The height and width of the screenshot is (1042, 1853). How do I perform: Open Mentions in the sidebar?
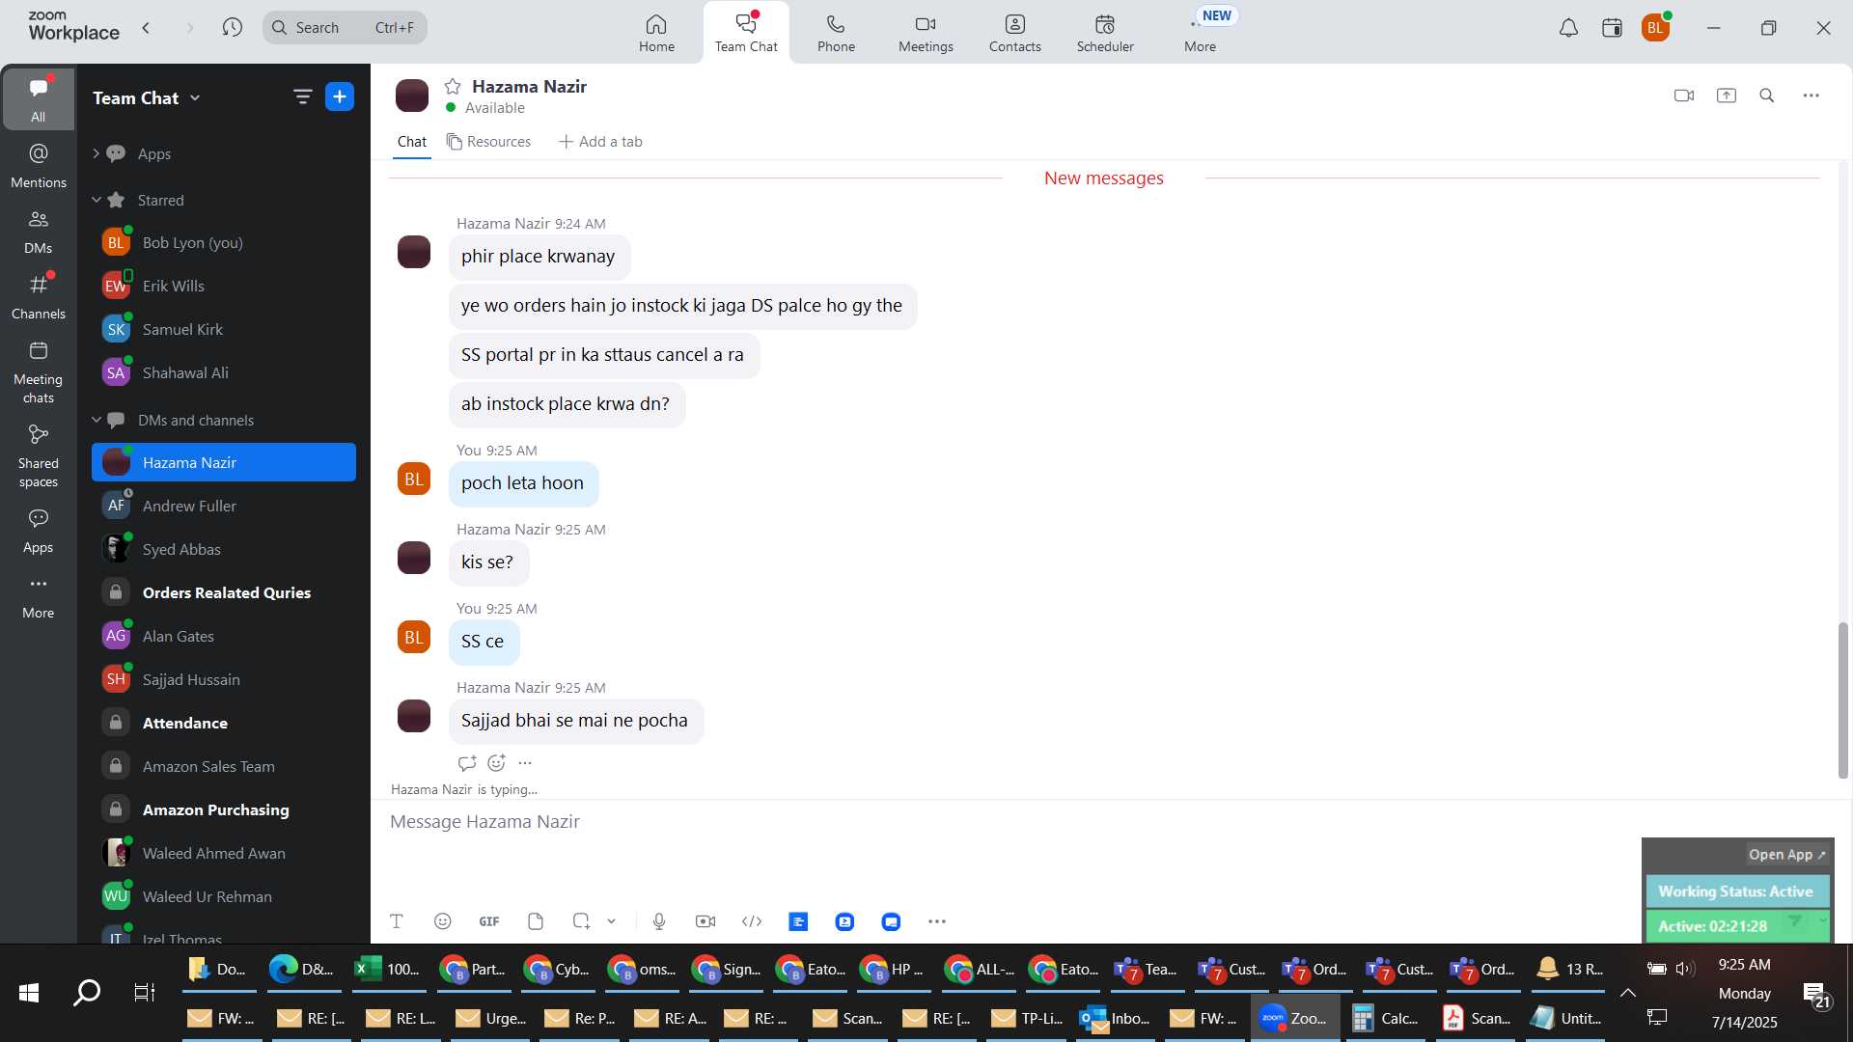coord(39,166)
